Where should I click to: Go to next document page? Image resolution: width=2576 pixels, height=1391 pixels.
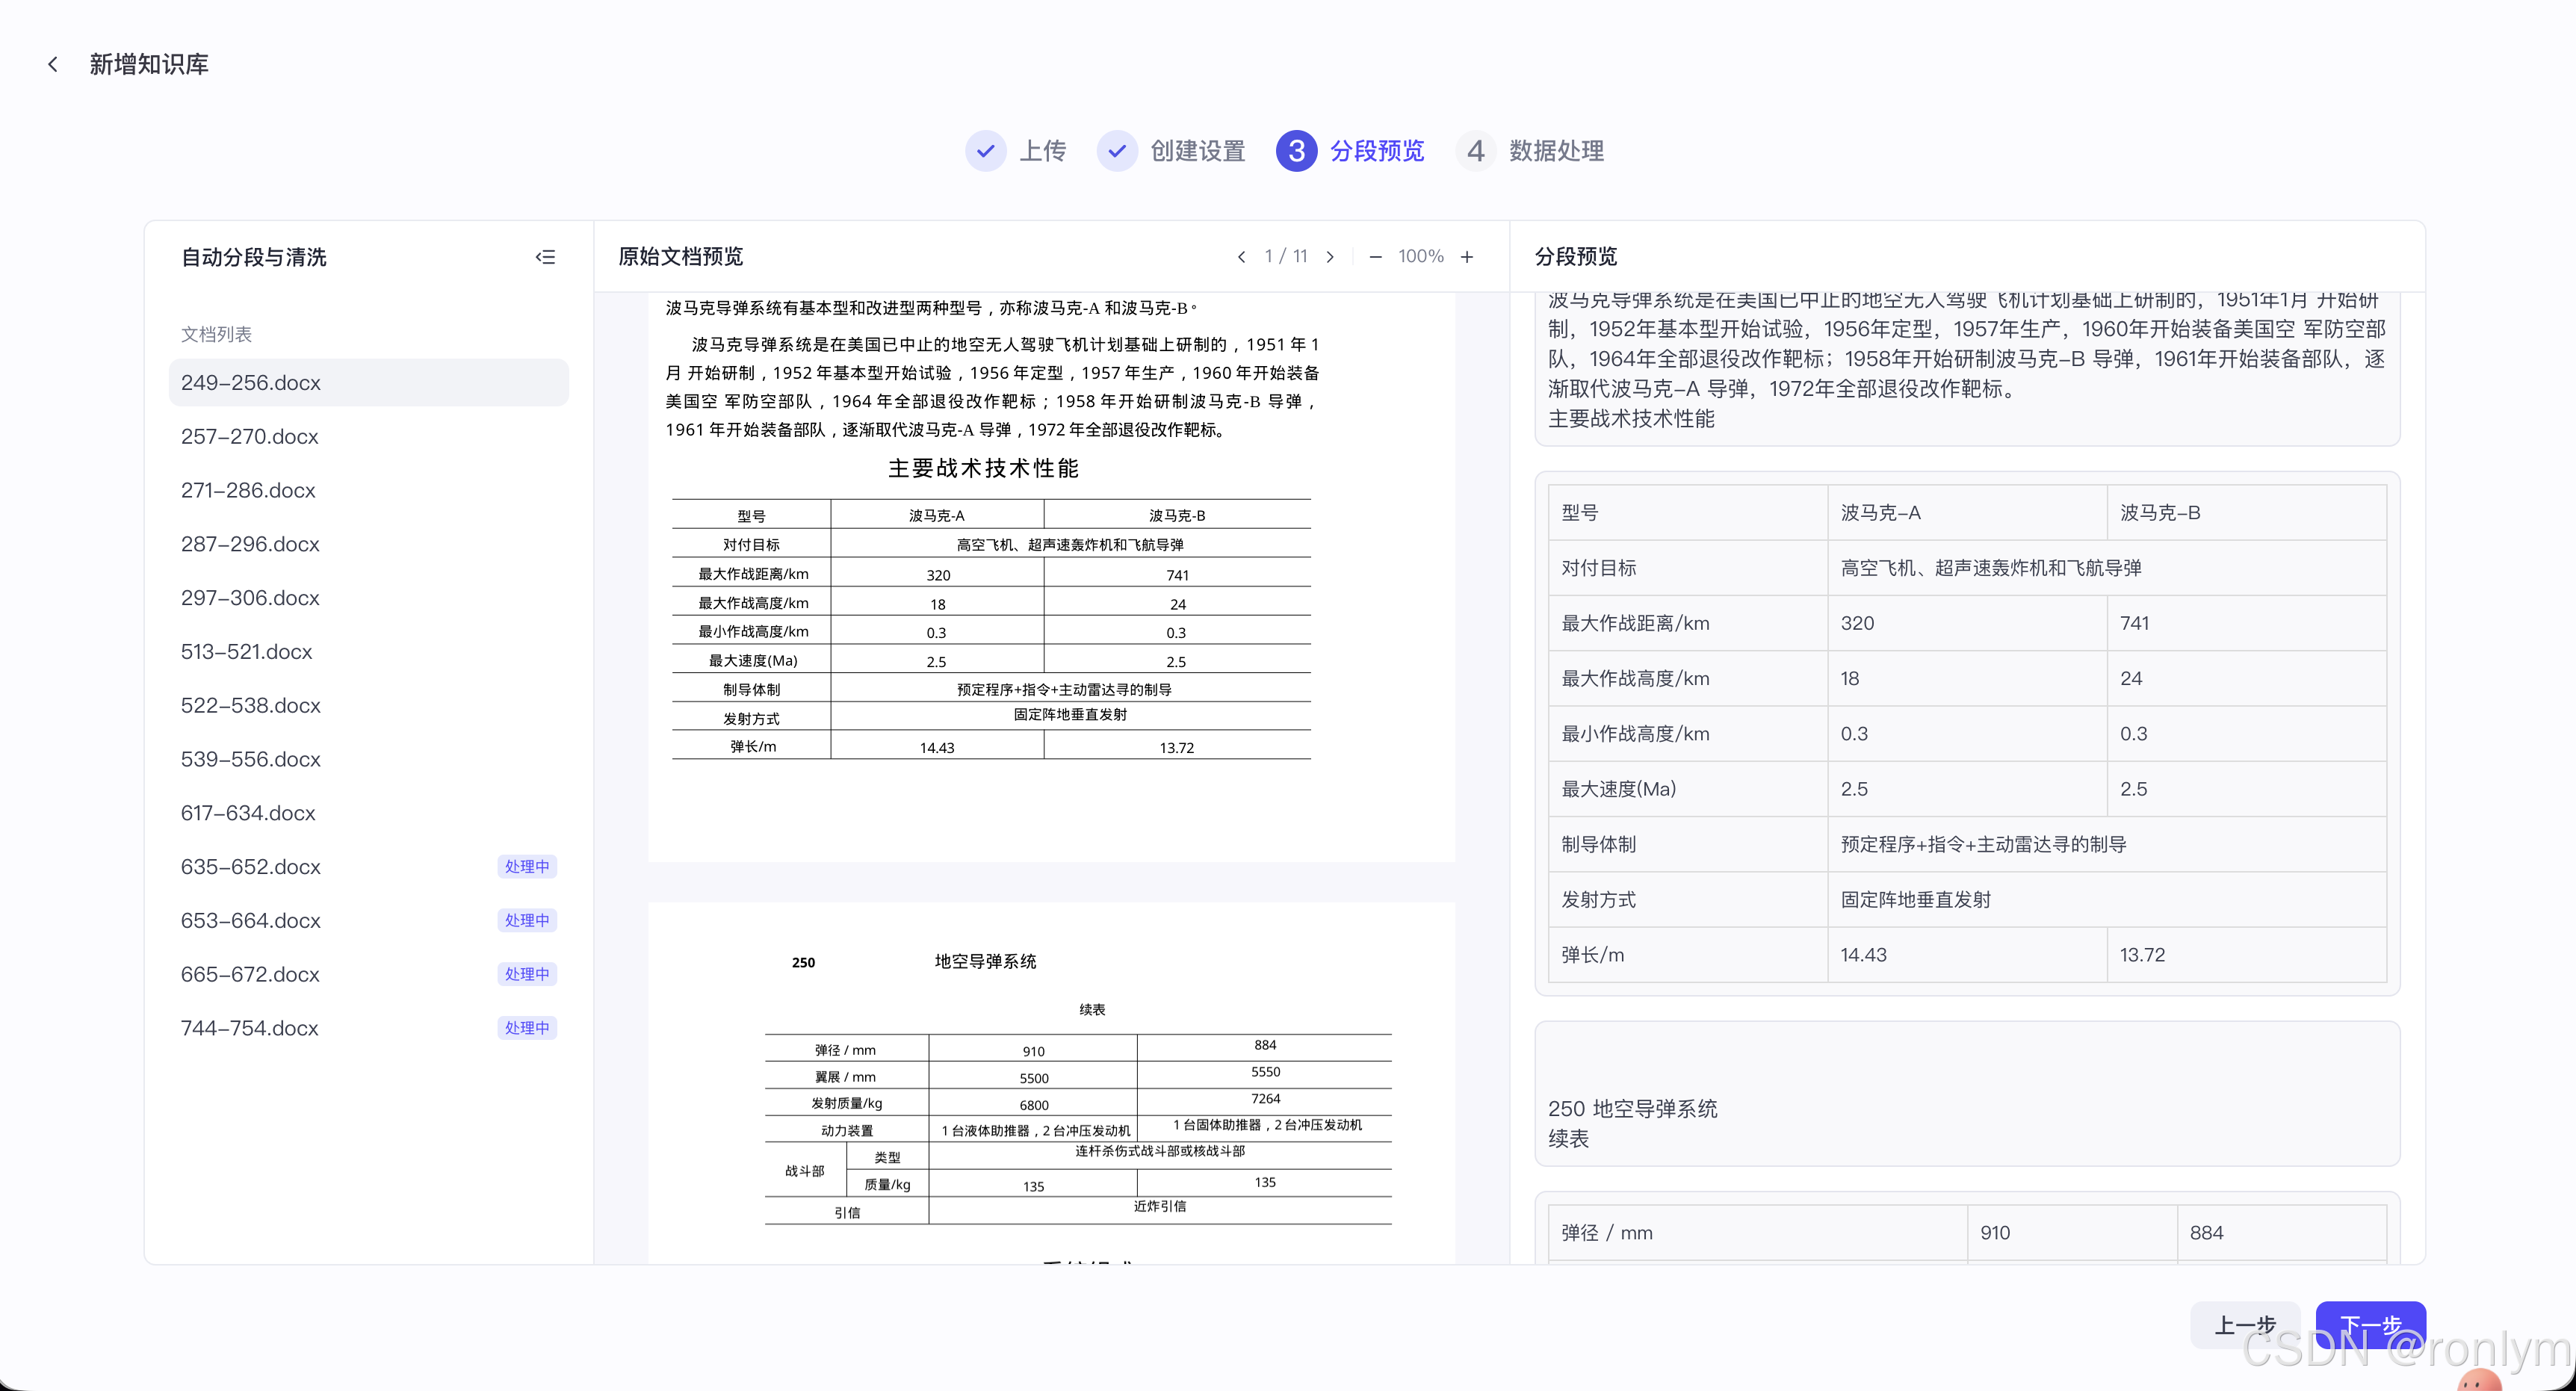click(x=1330, y=257)
